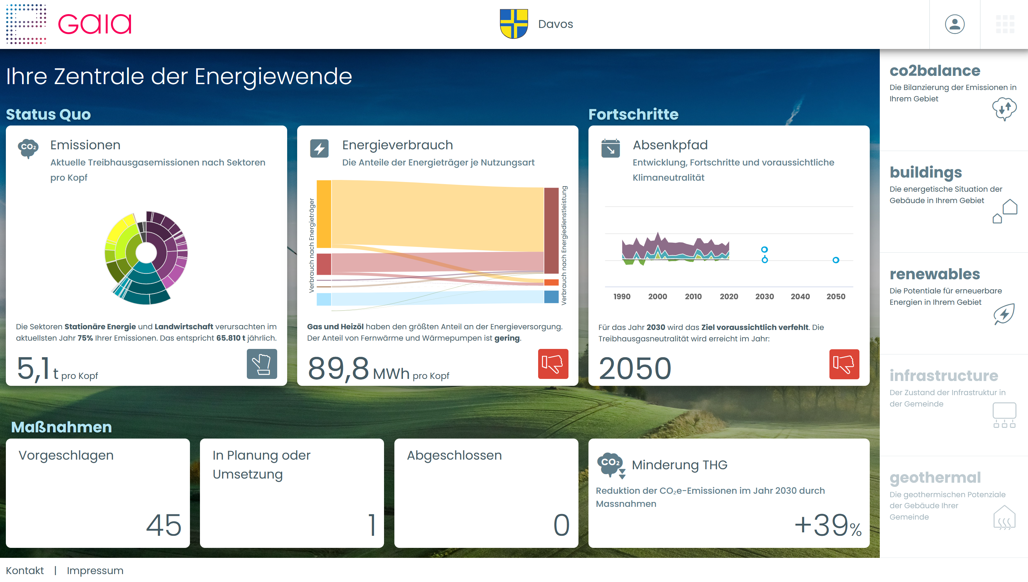Open the apps grid menu icon
The height and width of the screenshot is (582, 1028).
click(1005, 24)
